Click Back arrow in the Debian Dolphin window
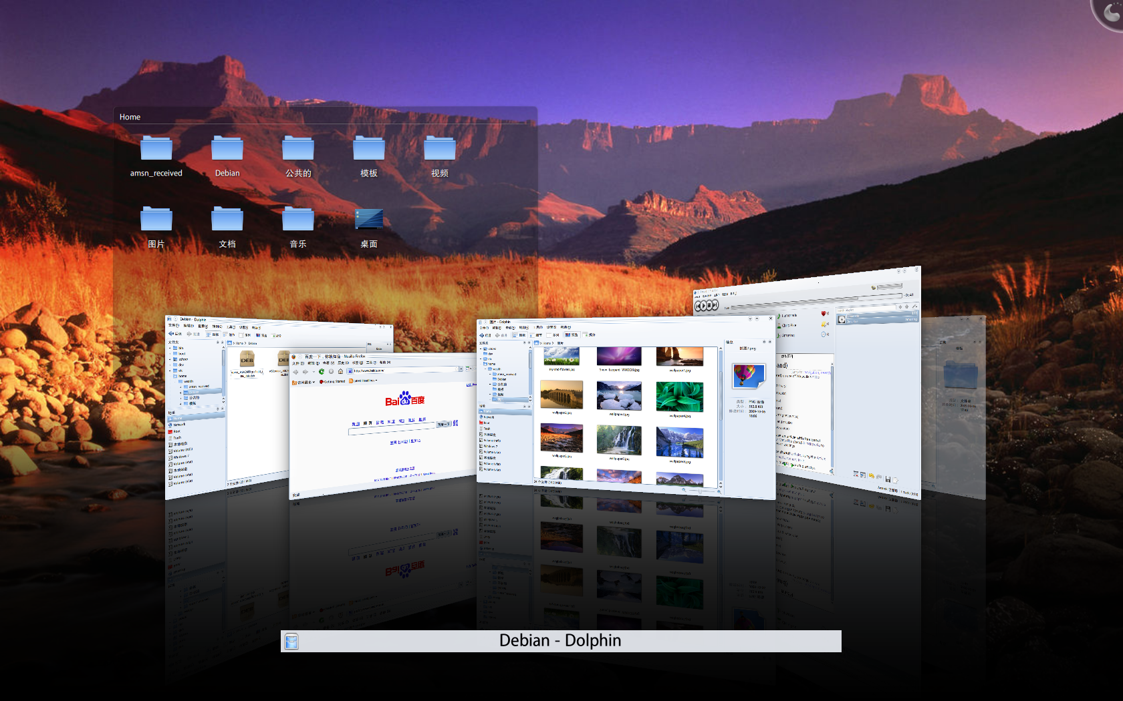 point(174,334)
